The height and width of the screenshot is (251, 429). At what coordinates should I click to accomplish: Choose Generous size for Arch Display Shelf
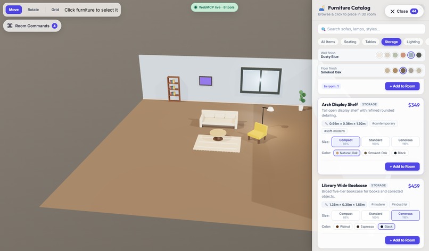[405, 141]
